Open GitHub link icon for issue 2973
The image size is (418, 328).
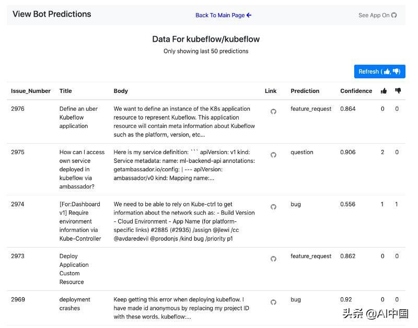pyautogui.click(x=273, y=259)
